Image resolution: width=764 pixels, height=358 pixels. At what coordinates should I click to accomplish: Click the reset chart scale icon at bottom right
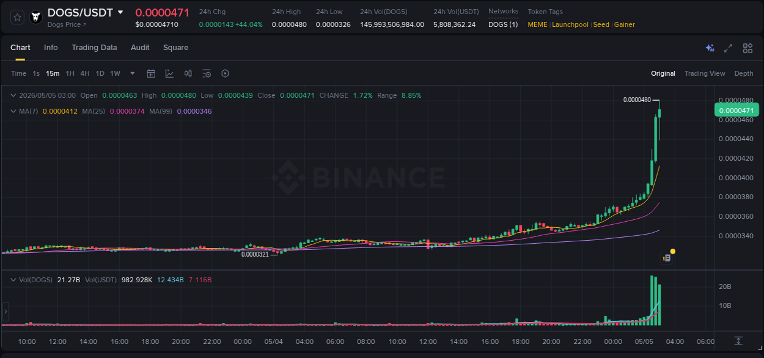pos(738,340)
